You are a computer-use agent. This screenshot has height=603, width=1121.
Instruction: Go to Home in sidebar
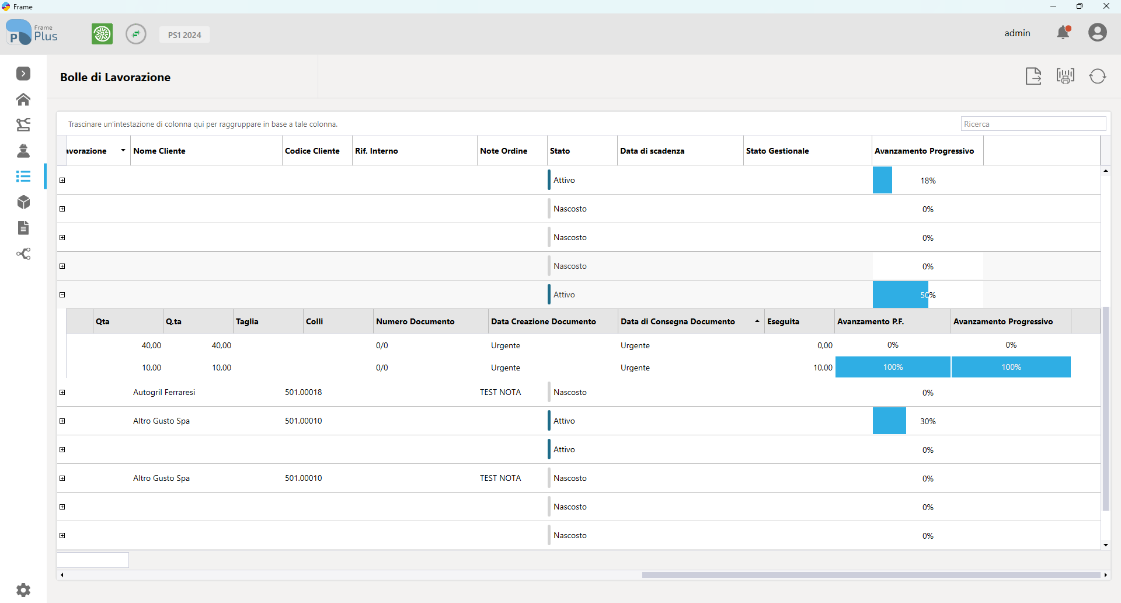click(x=23, y=99)
